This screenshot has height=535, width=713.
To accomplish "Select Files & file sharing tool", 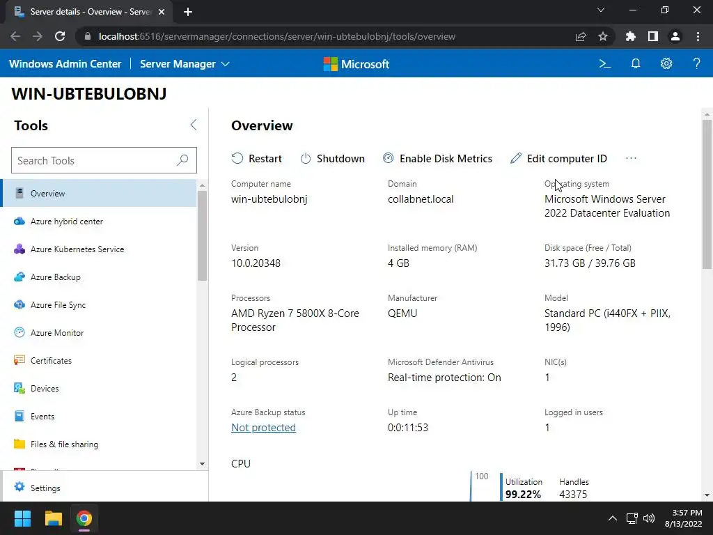I will tap(99, 444).
